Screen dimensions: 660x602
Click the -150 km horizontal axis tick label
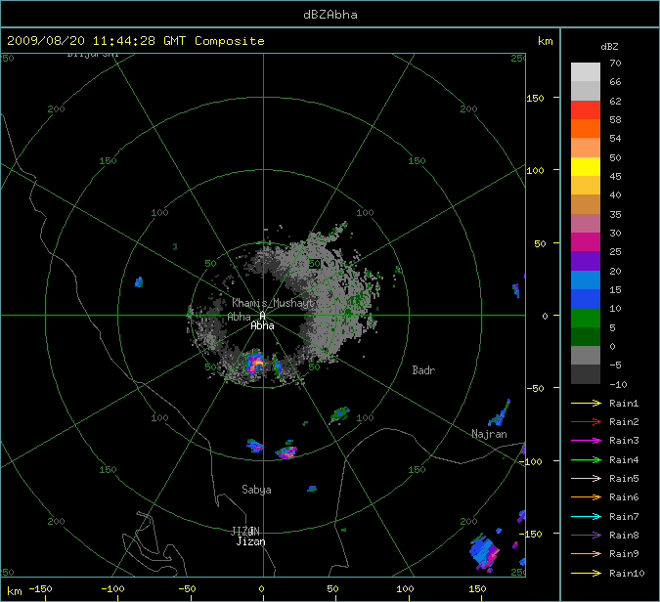pyautogui.click(x=40, y=589)
